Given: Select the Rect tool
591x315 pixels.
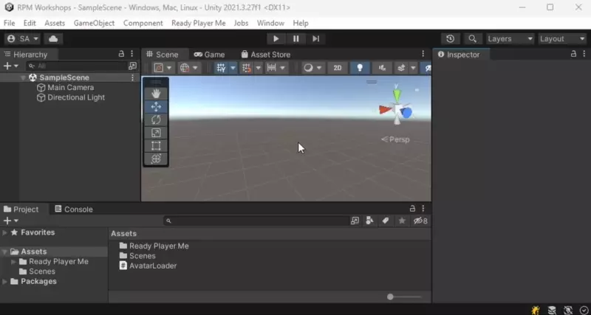Looking at the screenshot, I should point(156,146).
